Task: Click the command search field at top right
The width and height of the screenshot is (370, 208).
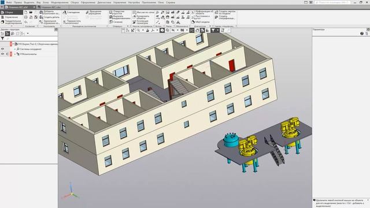Action: (x=332, y=2)
